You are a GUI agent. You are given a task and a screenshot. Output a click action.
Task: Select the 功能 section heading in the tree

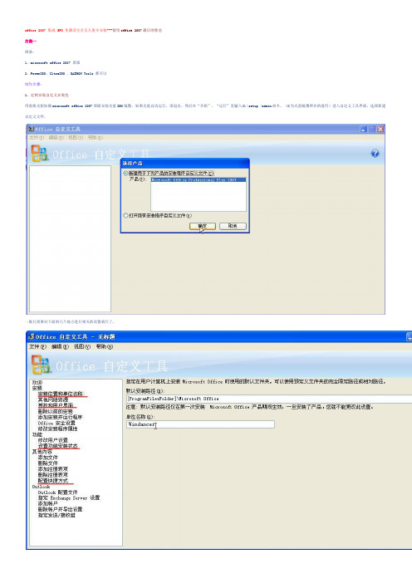pyautogui.click(x=37, y=434)
